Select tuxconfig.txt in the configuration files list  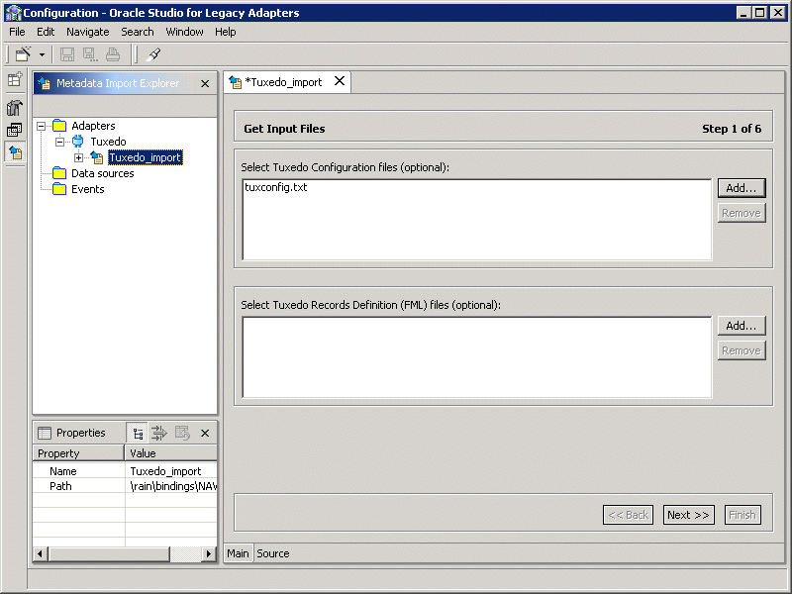click(x=276, y=187)
